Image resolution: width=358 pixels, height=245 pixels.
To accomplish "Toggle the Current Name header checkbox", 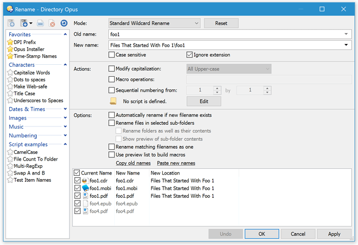I will pyautogui.click(x=77, y=173).
